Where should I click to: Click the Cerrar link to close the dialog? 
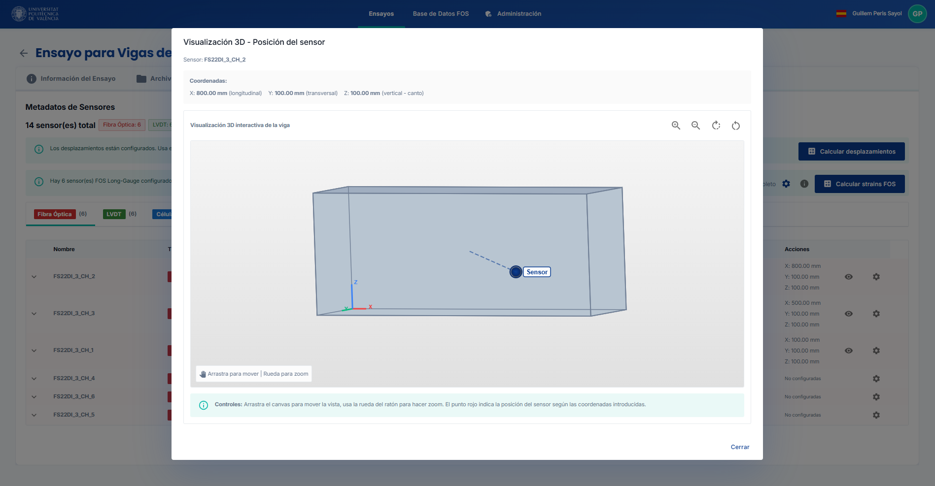click(739, 447)
